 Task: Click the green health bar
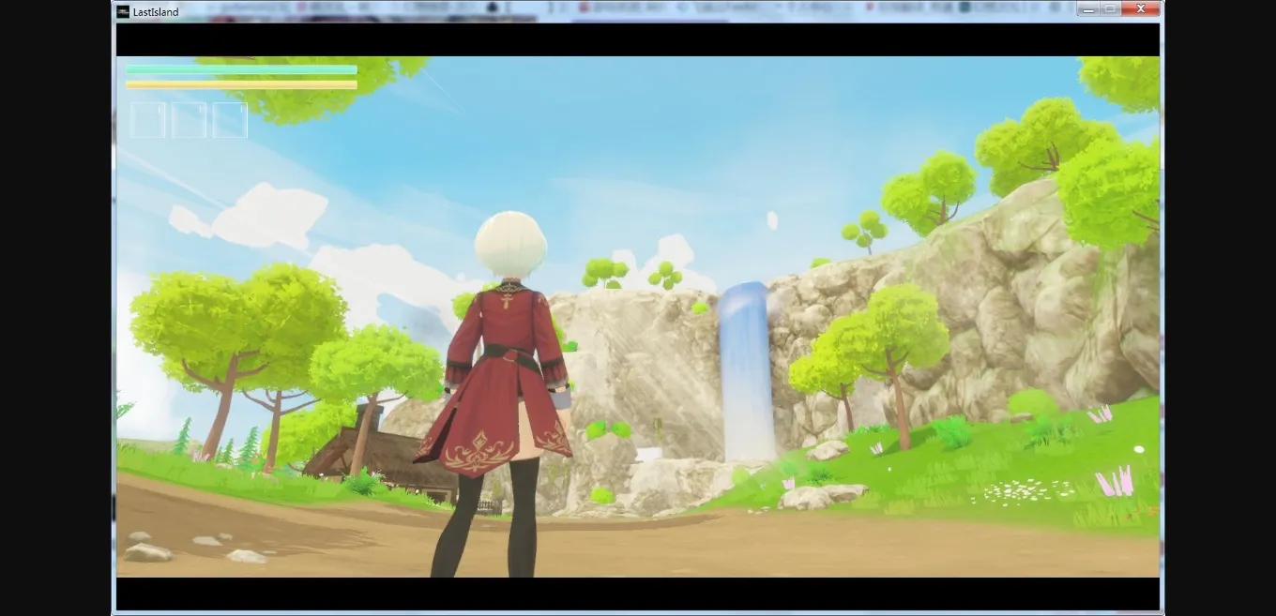(239, 68)
